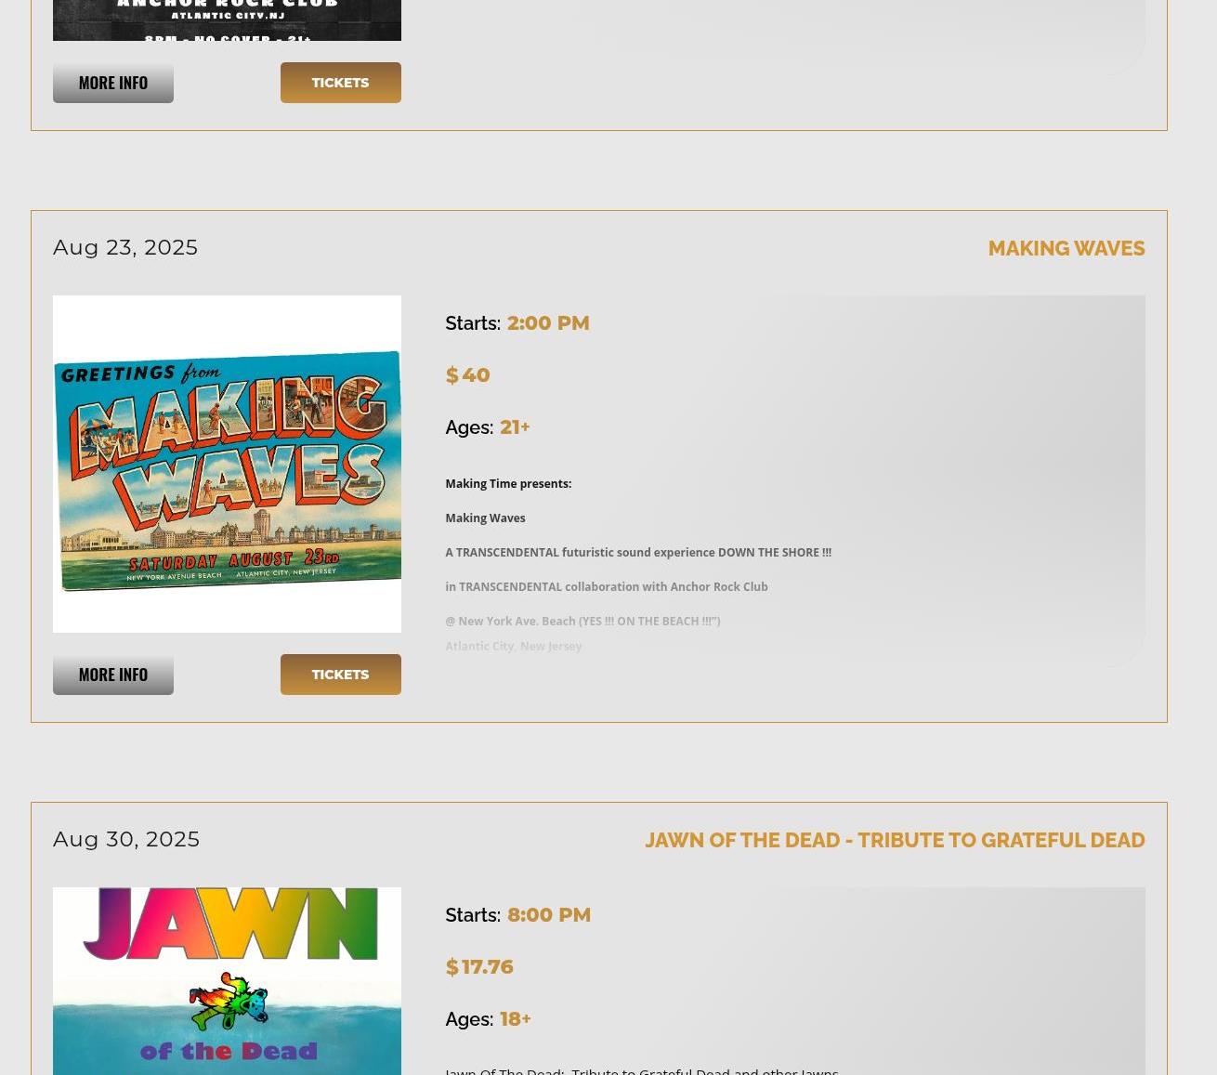Viewport: 1217px width, 1075px height.
Task: Click the 'collaboration with Anchor Rock Club' line
Action: tap(607, 586)
